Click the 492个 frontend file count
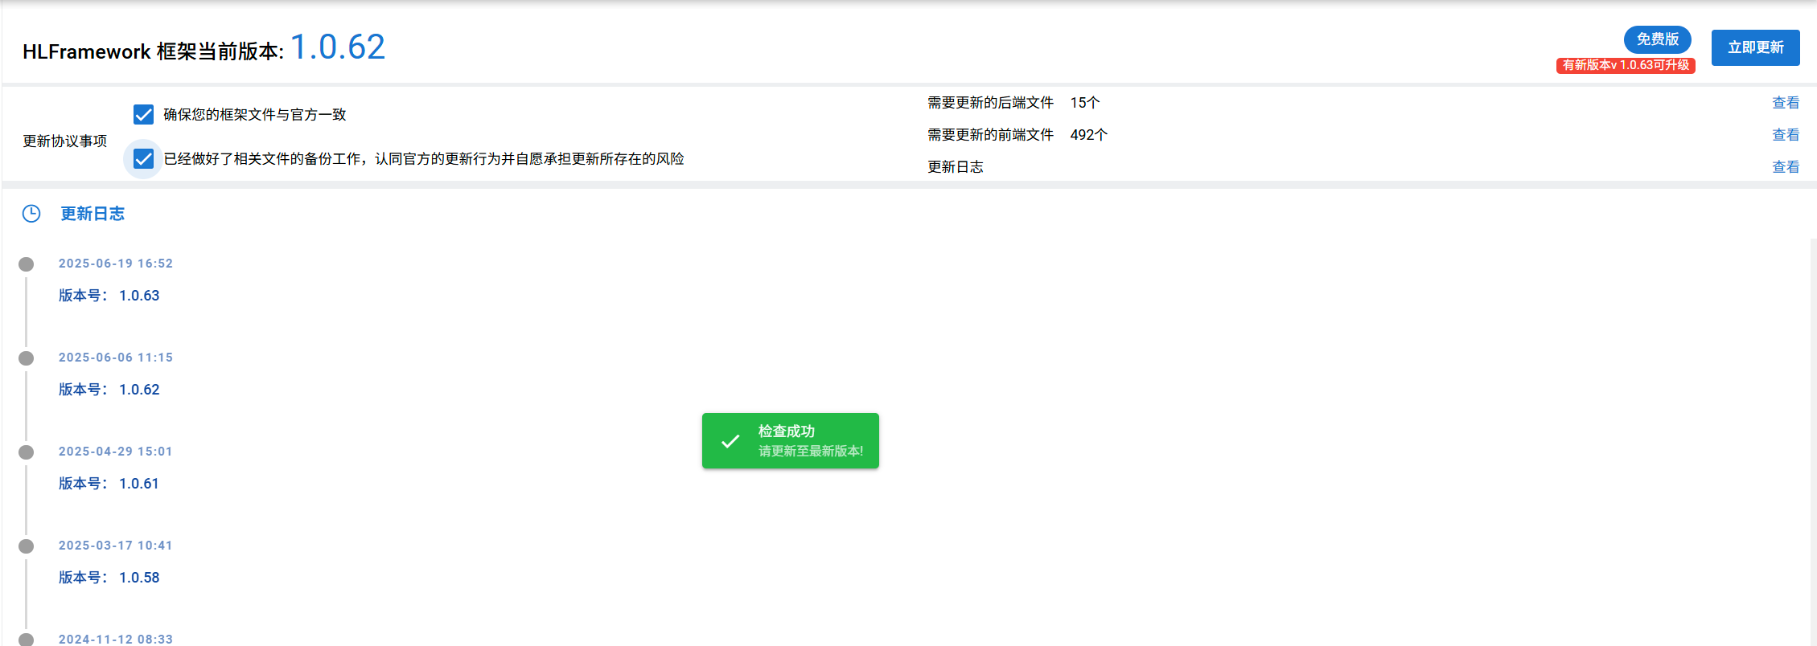The height and width of the screenshot is (646, 1817). point(1089,135)
